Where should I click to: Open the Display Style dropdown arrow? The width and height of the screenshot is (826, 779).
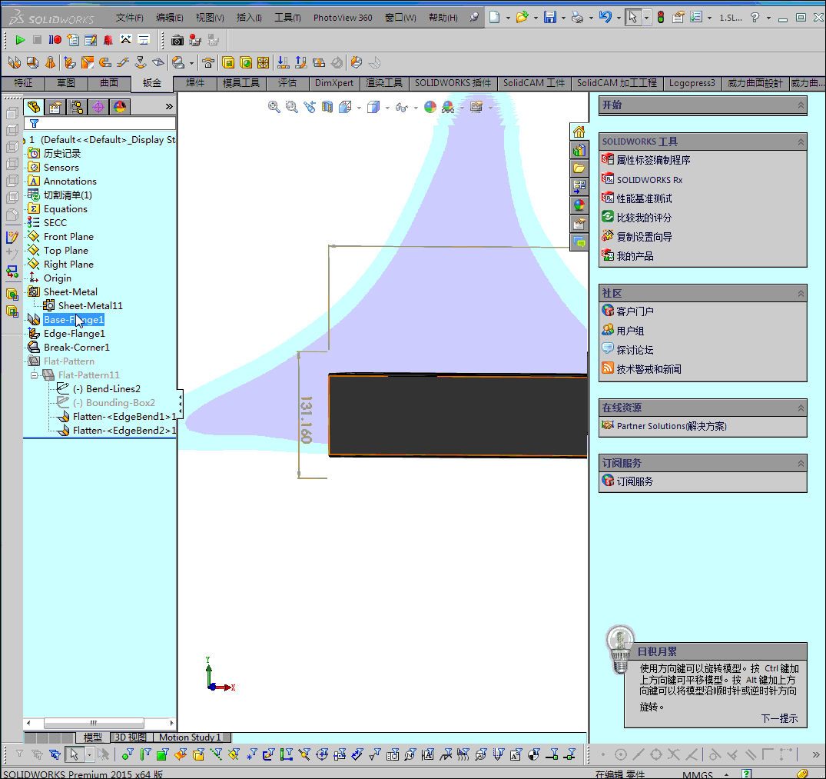[387, 108]
